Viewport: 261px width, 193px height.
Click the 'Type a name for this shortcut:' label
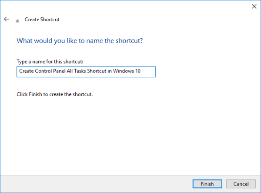click(x=50, y=62)
